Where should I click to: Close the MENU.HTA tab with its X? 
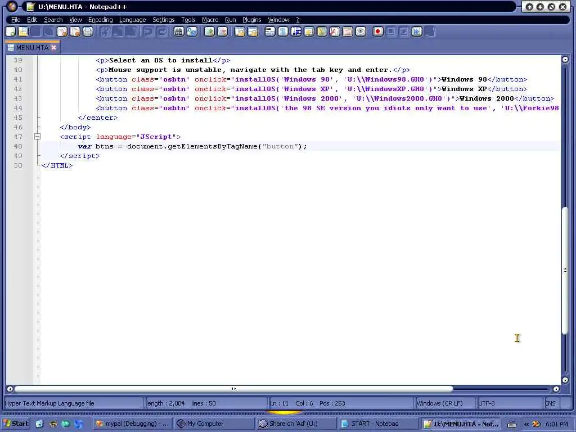[x=54, y=48]
